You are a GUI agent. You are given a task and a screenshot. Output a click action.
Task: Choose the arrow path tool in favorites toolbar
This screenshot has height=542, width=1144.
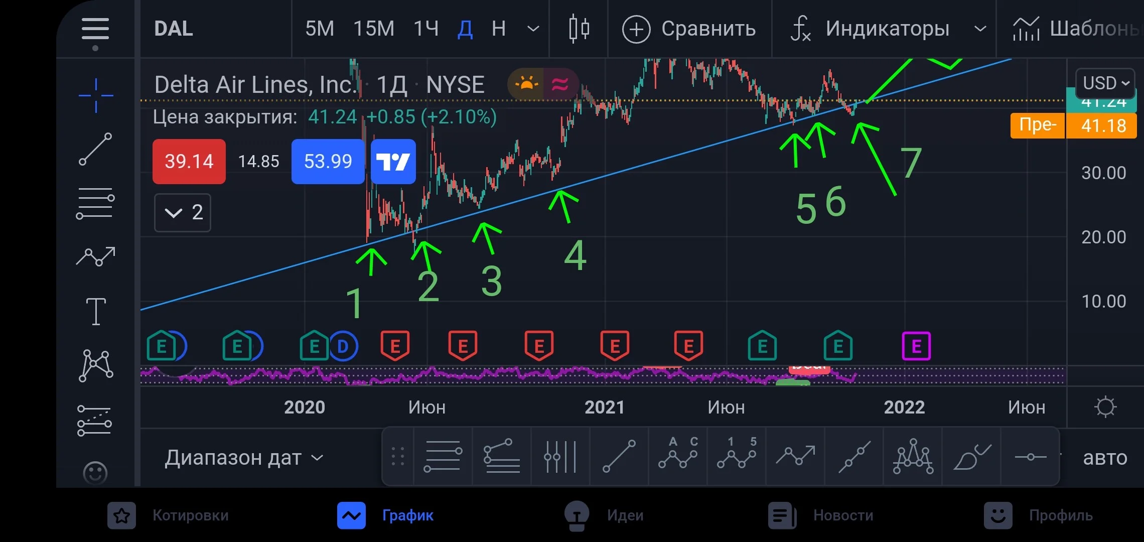point(795,456)
